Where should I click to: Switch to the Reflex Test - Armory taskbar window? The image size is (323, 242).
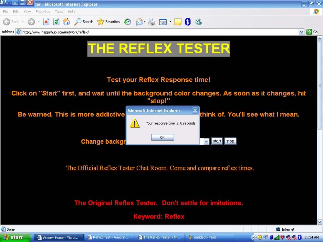pos(109,237)
